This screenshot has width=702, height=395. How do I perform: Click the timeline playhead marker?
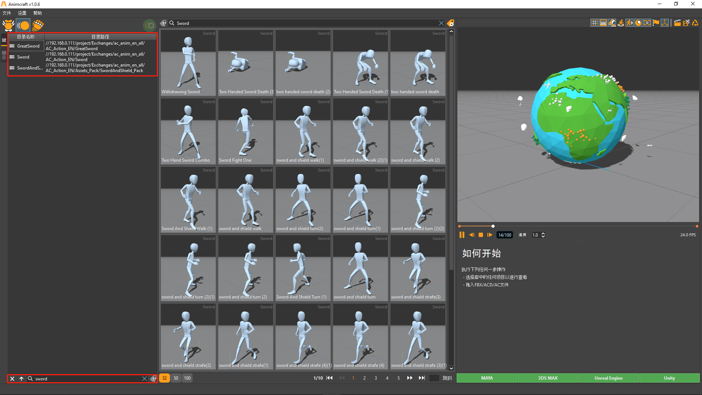point(493,226)
